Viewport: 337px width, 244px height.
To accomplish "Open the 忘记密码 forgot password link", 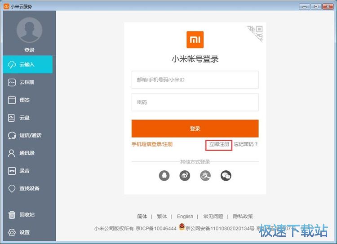I will tap(246, 144).
